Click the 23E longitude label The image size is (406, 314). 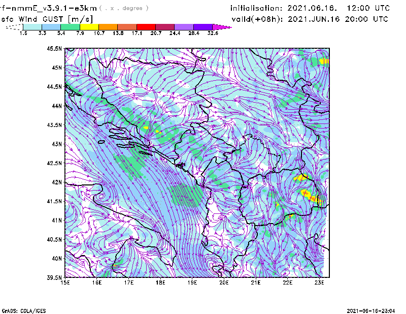(319, 282)
